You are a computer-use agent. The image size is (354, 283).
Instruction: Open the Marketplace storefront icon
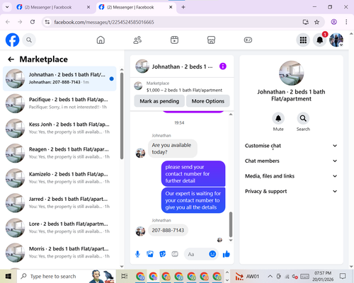[x=211, y=40]
